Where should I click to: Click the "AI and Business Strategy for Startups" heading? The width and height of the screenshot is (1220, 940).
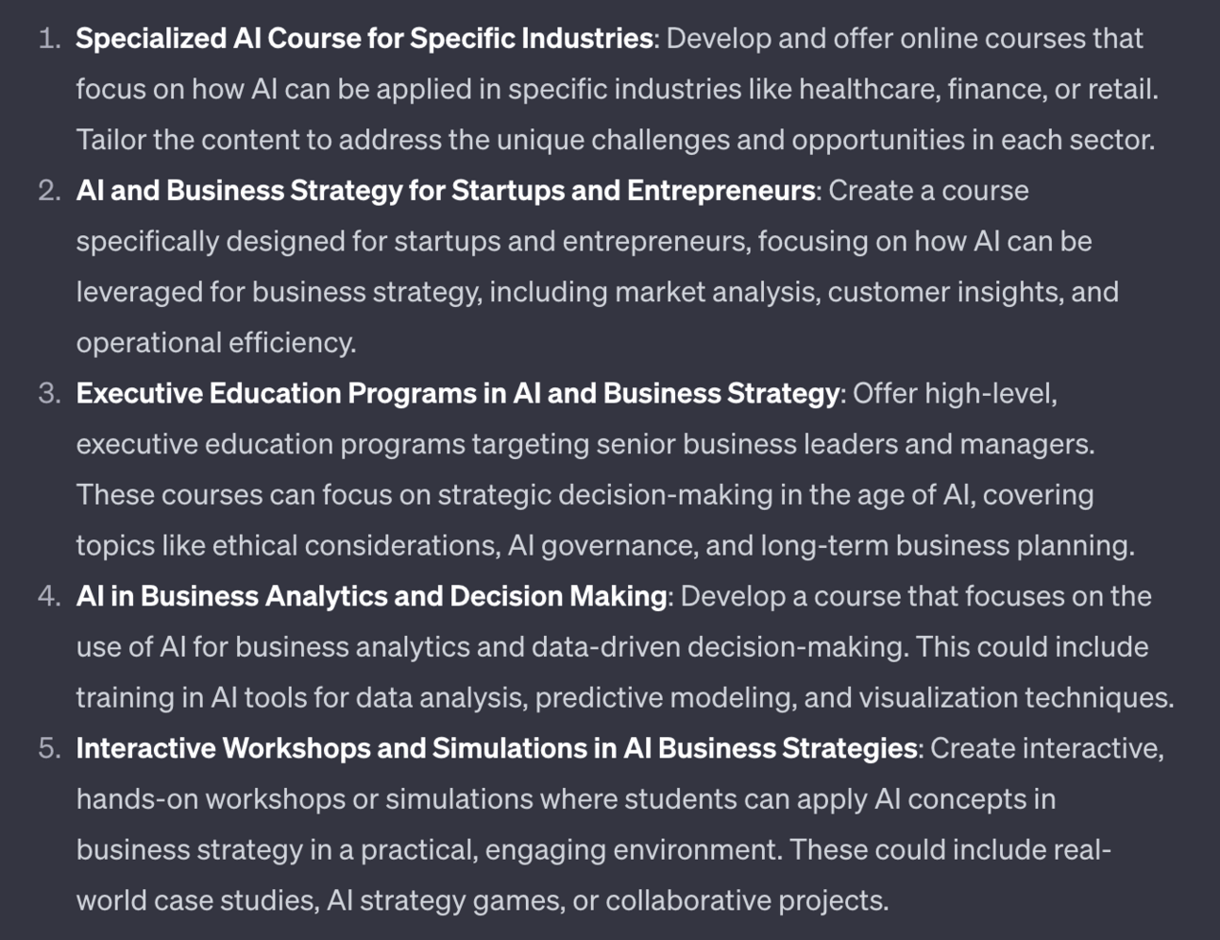pyautogui.click(x=445, y=191)
